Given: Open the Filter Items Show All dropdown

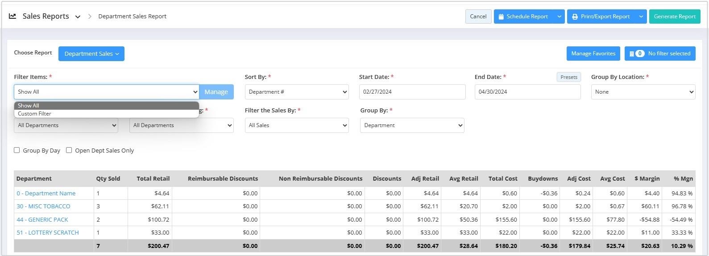Looking at the screenshot, I should pyautogui.click(x=106, y=92).
